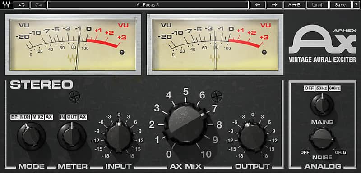This screenshot has width=361, height=173.
Task: Click the right VU meter clip LED
Action: coord(264,53)
